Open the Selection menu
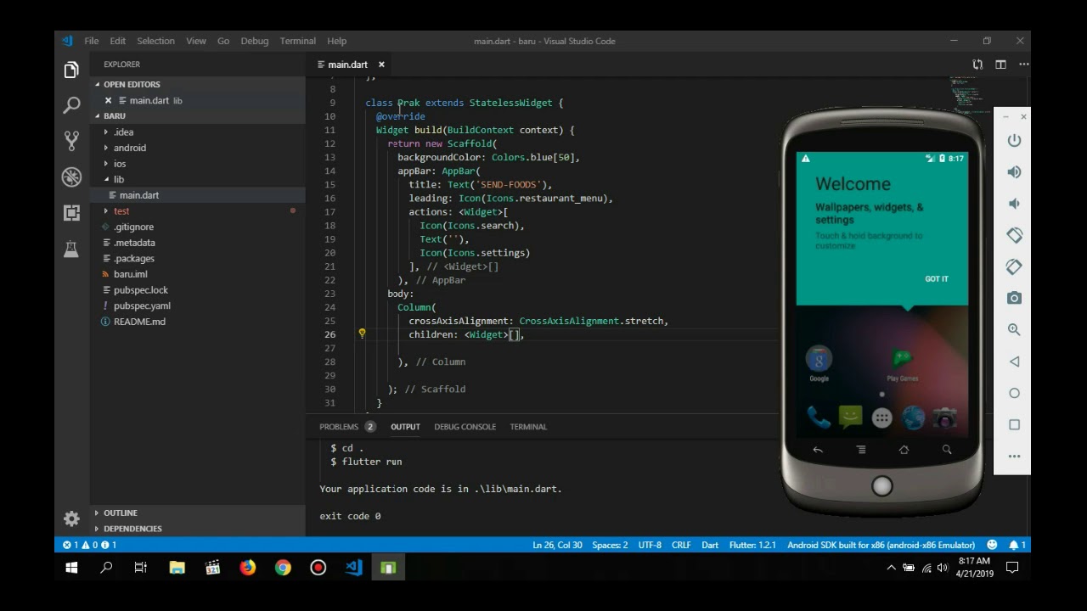The image size is (1087, 611). coord(155,41)
